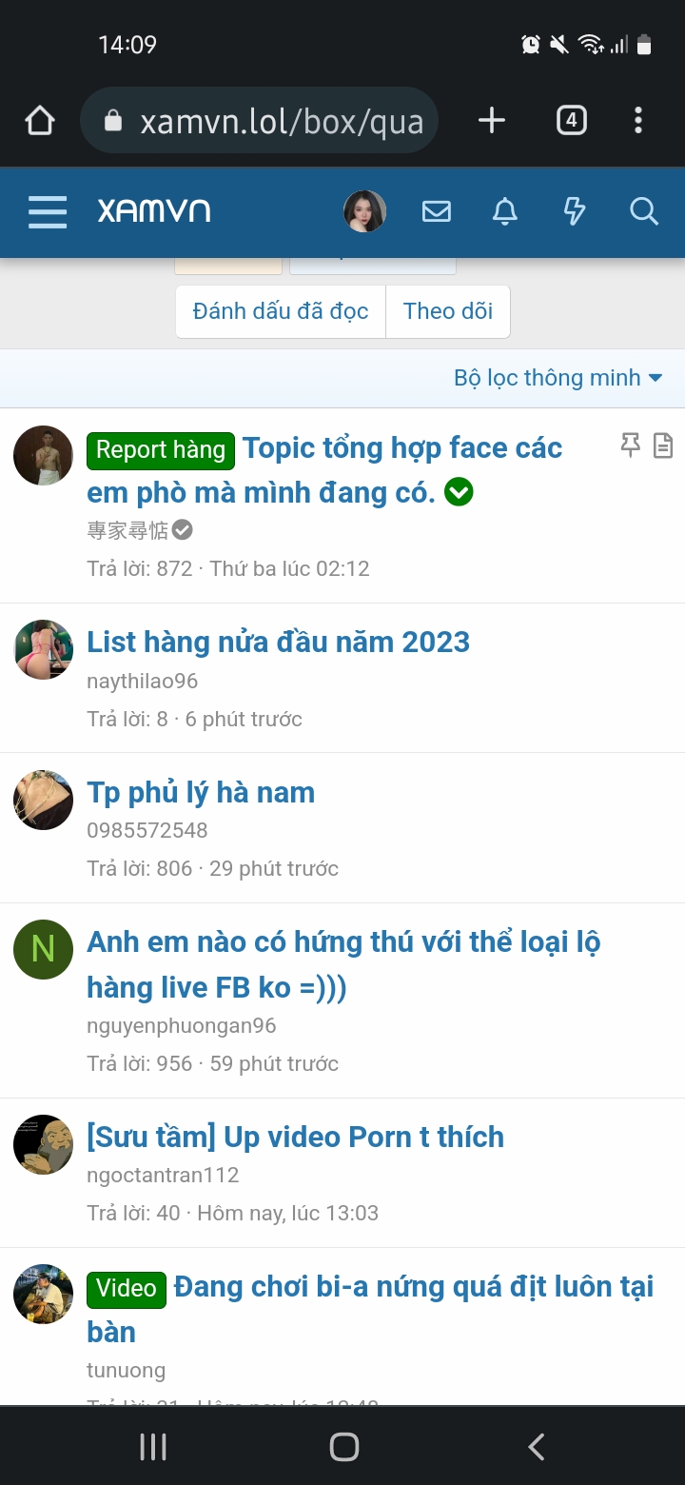This screenshot has height=1485, width=685.
Task: Open thread Tp phủ lý hà nam
Action: 201,792
